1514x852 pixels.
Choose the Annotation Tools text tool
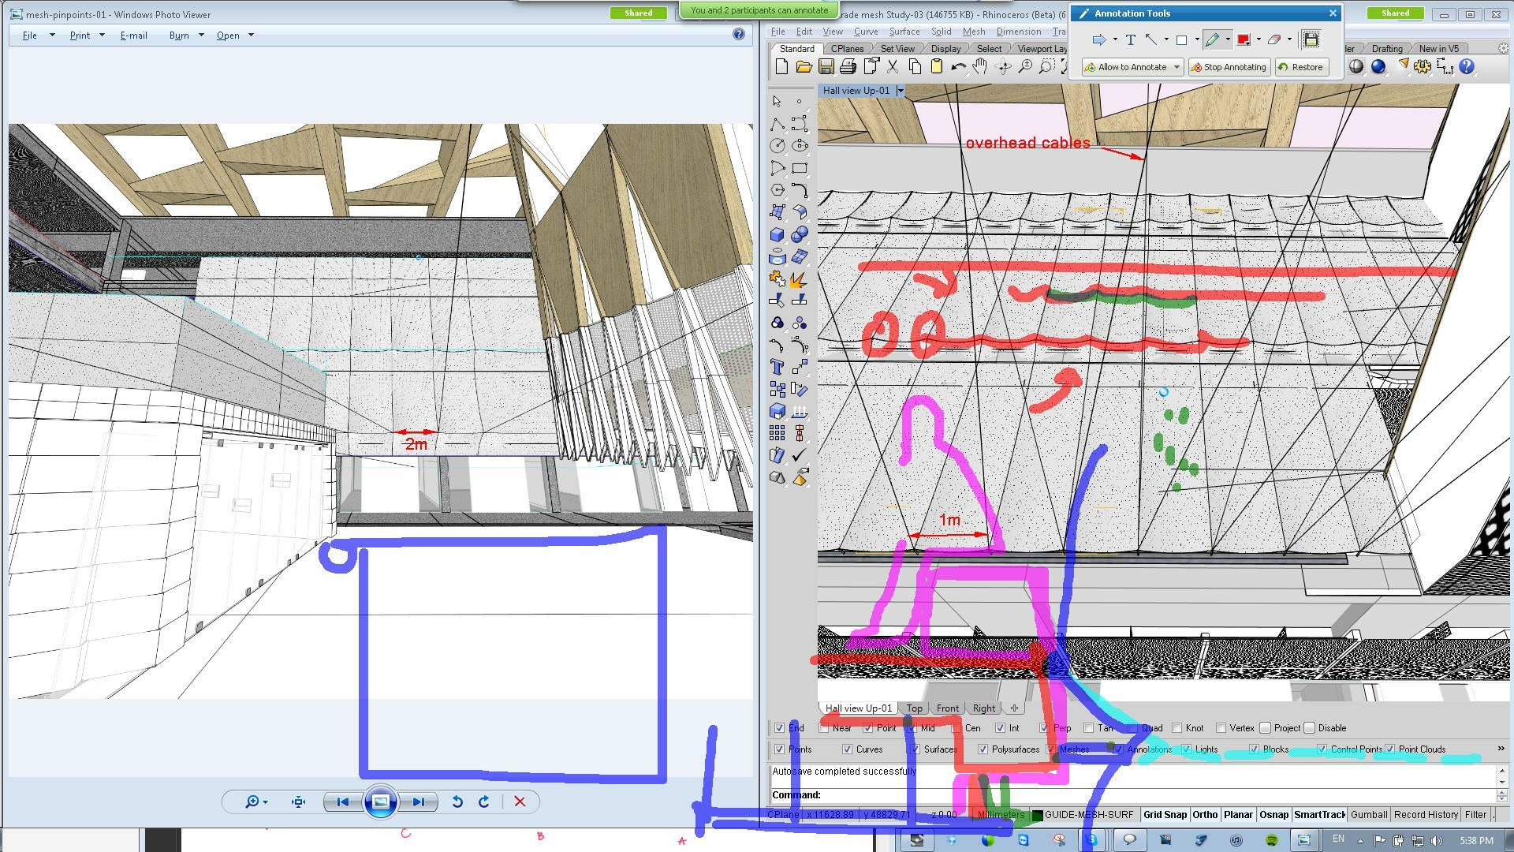(1130, 39)
